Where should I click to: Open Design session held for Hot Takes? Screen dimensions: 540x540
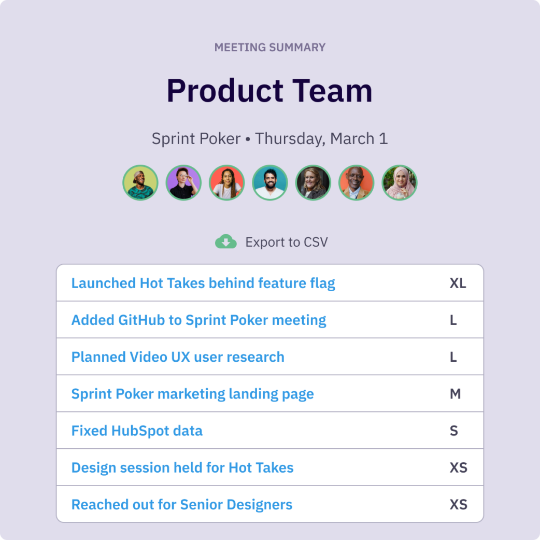[182, 467]
